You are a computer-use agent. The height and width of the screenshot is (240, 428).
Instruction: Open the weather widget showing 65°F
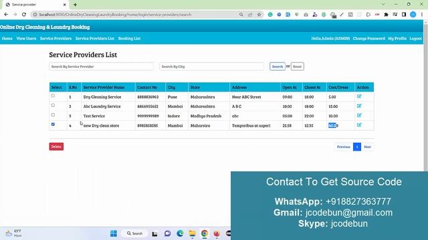(13, 233)
